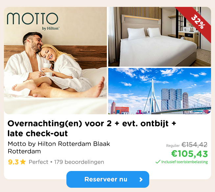Open the couple in bathrobes photo
This screenshot has width=215, height=192.
(x=56, y=60)
